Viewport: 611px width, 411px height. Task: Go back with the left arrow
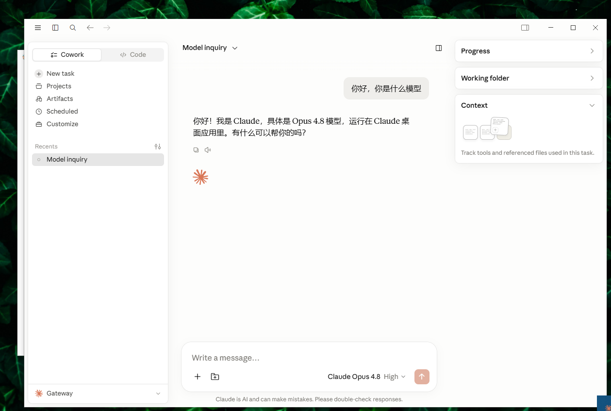click(x=90, y=28)
